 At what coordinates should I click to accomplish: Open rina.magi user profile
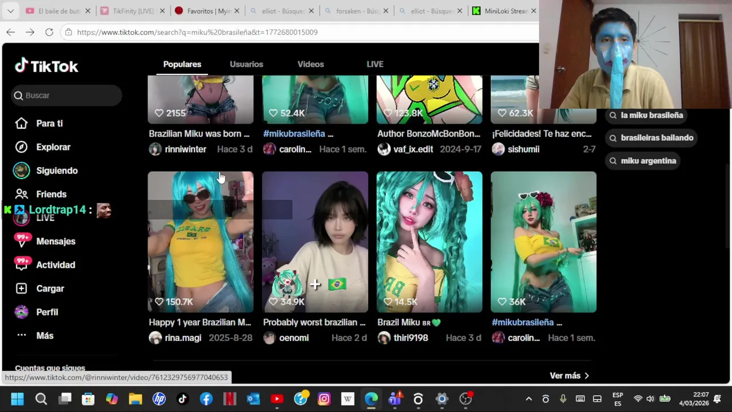click(183, 338)
